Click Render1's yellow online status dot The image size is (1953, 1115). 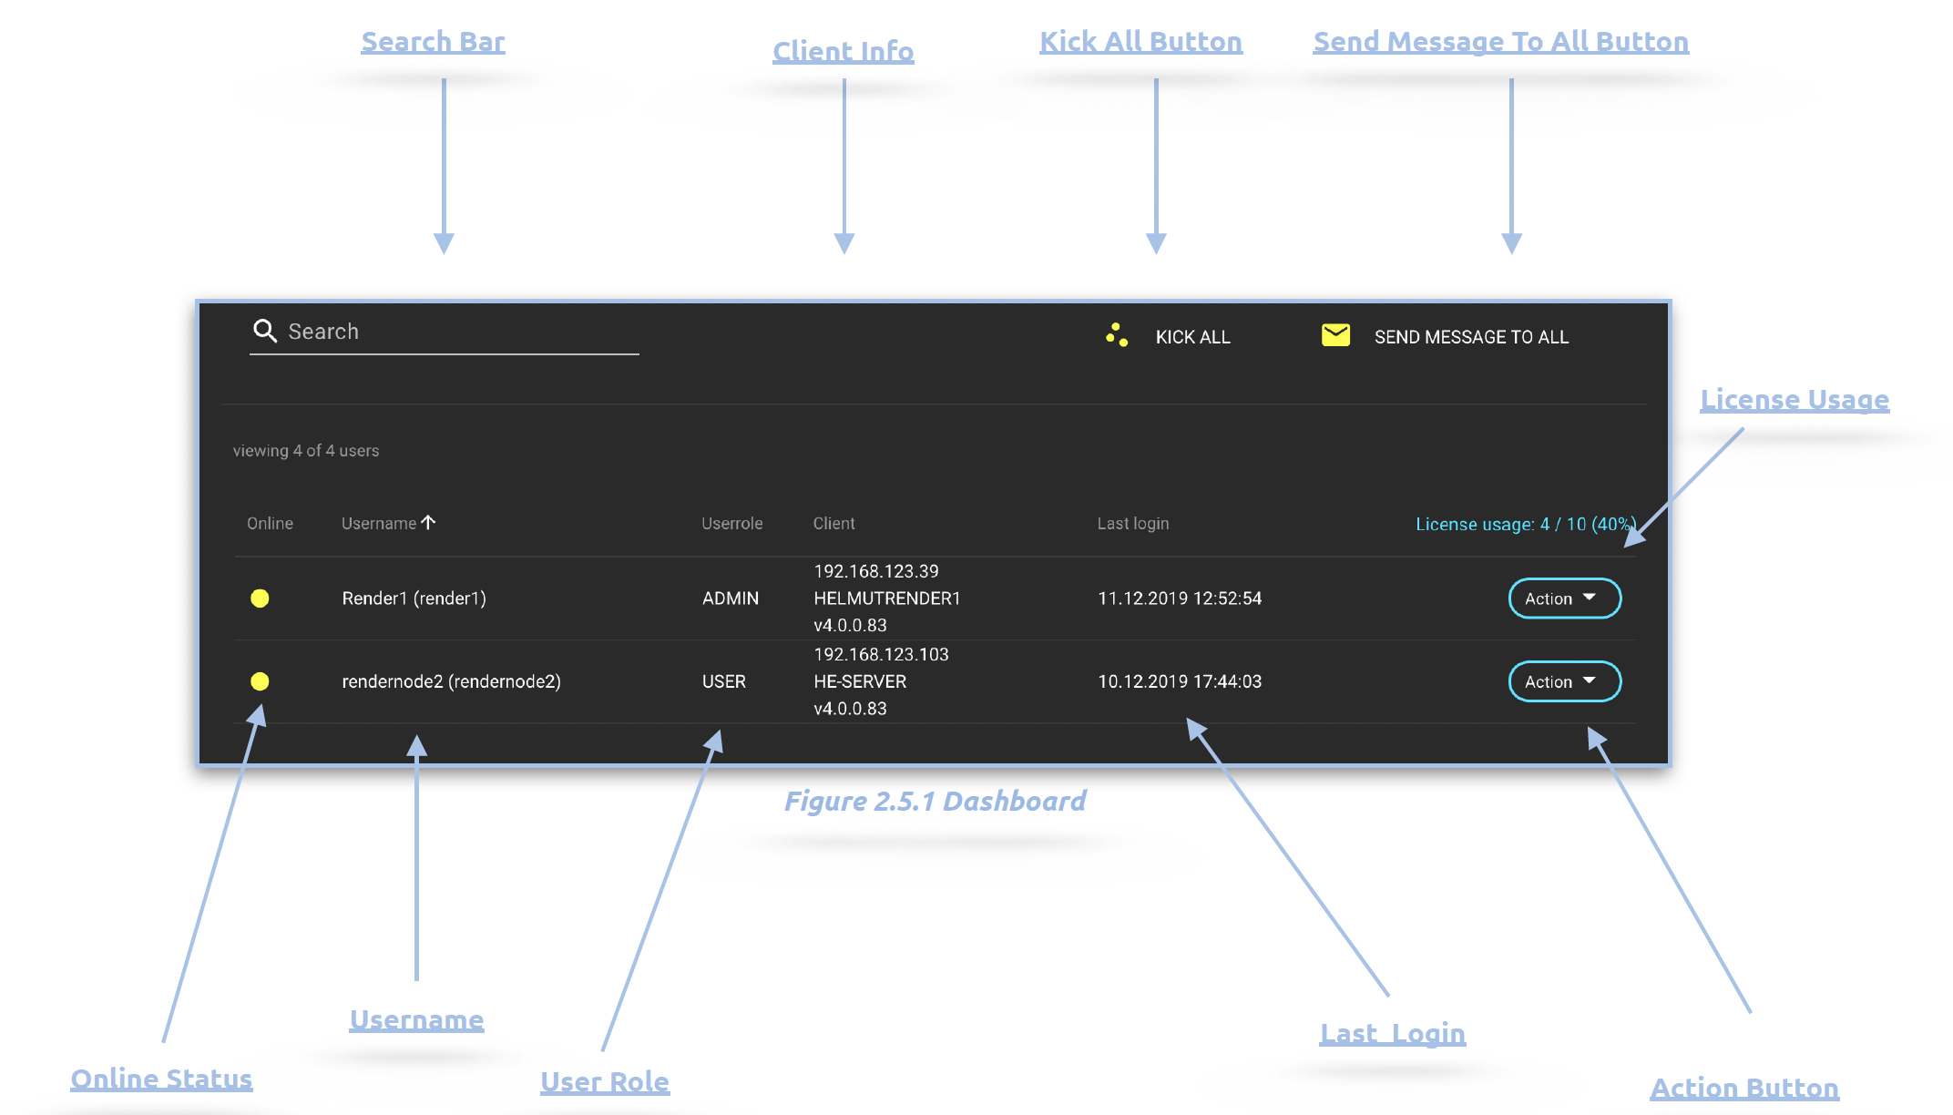click(260, 598)
